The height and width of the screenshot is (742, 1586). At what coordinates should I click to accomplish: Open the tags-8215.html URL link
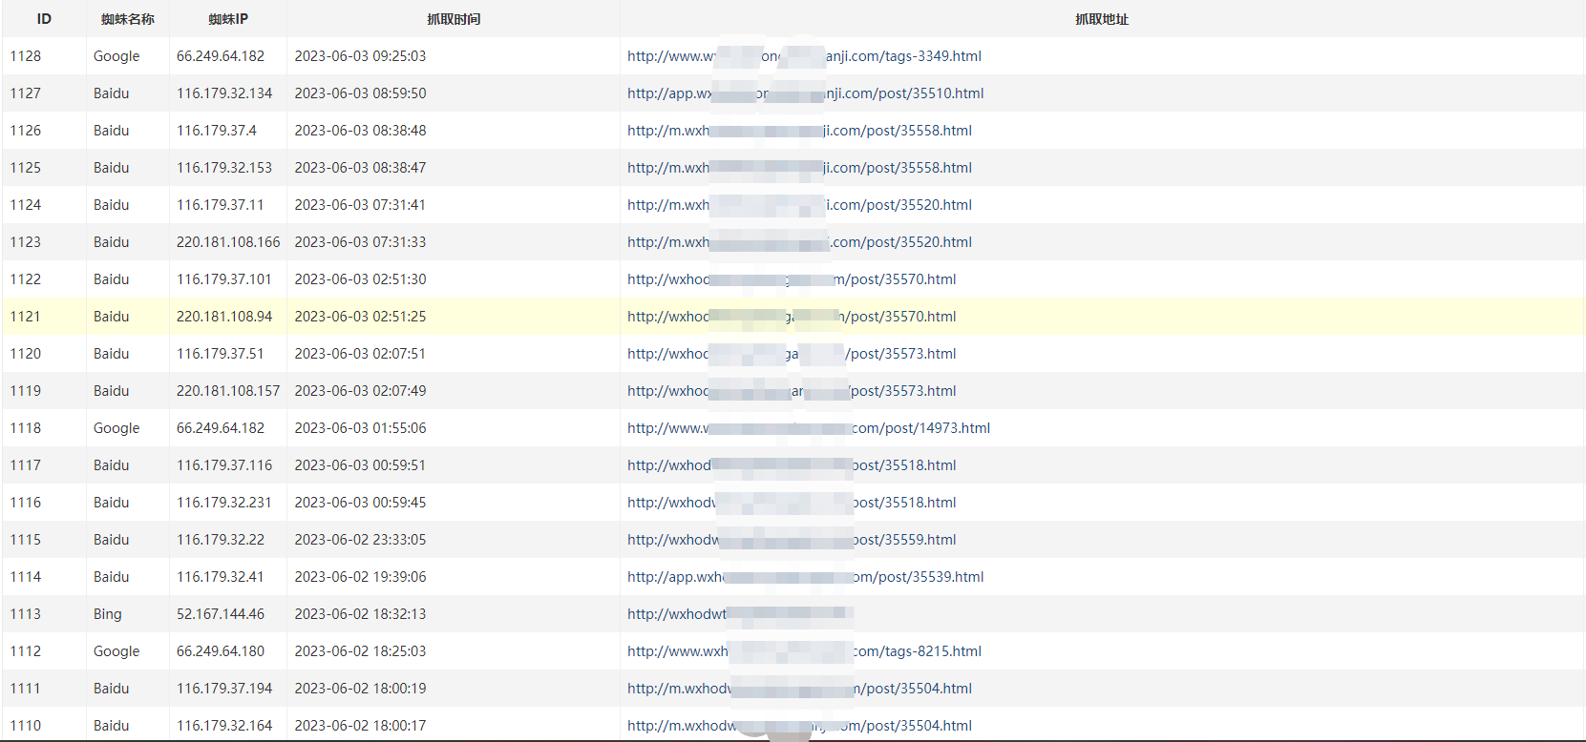click(803, 651)
